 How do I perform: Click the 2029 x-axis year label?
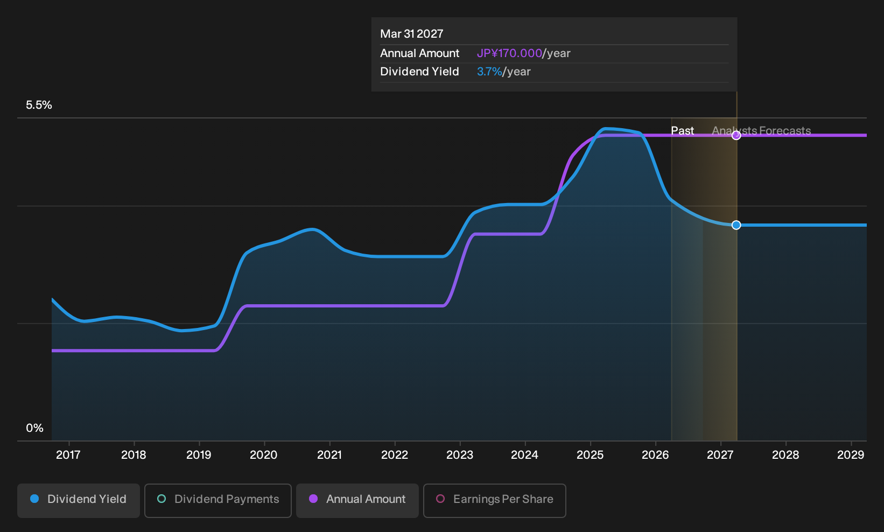851,455
